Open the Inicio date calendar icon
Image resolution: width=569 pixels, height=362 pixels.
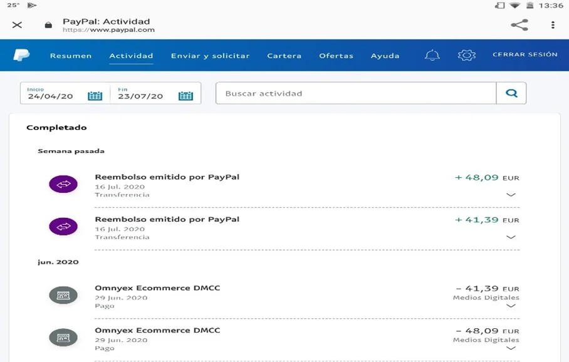[x=95, y=96]
